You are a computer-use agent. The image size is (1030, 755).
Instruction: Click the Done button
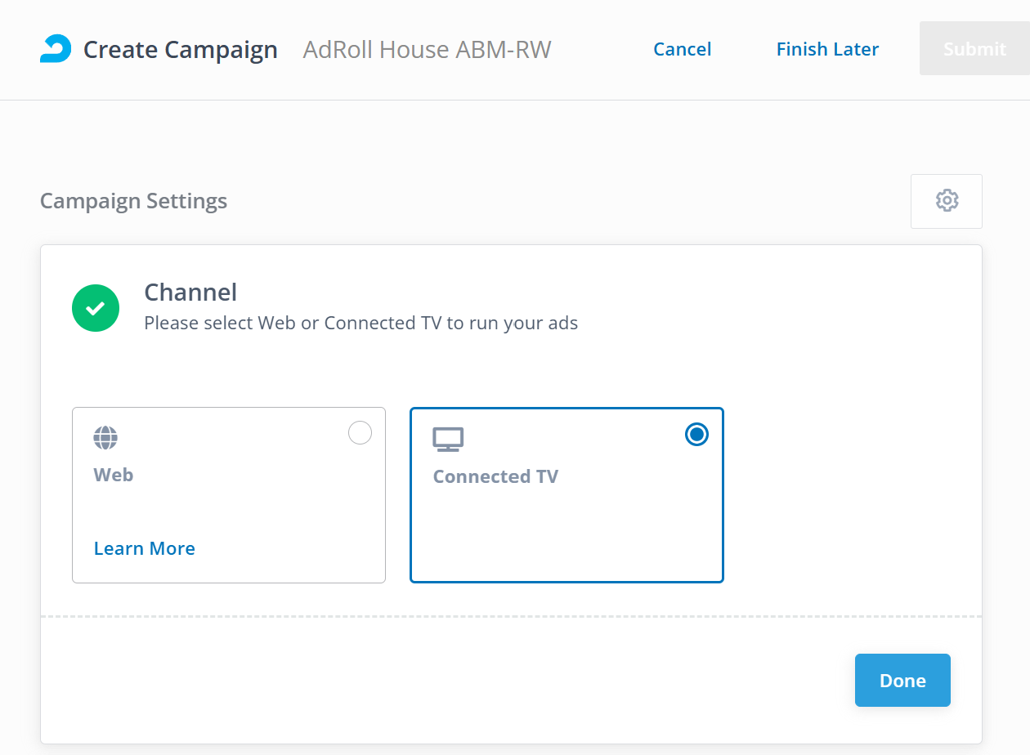tap(902, 680)
